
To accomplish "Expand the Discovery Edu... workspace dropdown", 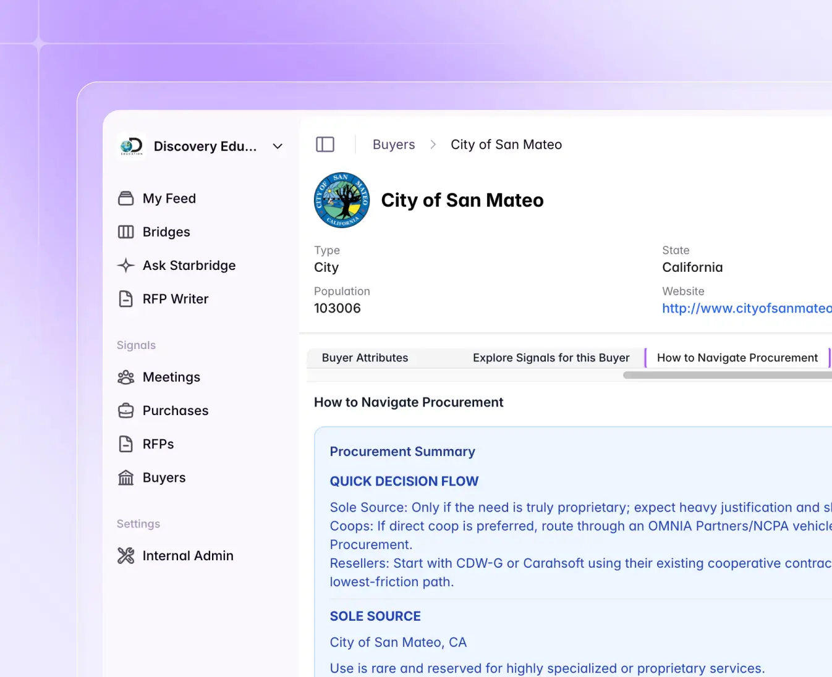I will 278,146.
